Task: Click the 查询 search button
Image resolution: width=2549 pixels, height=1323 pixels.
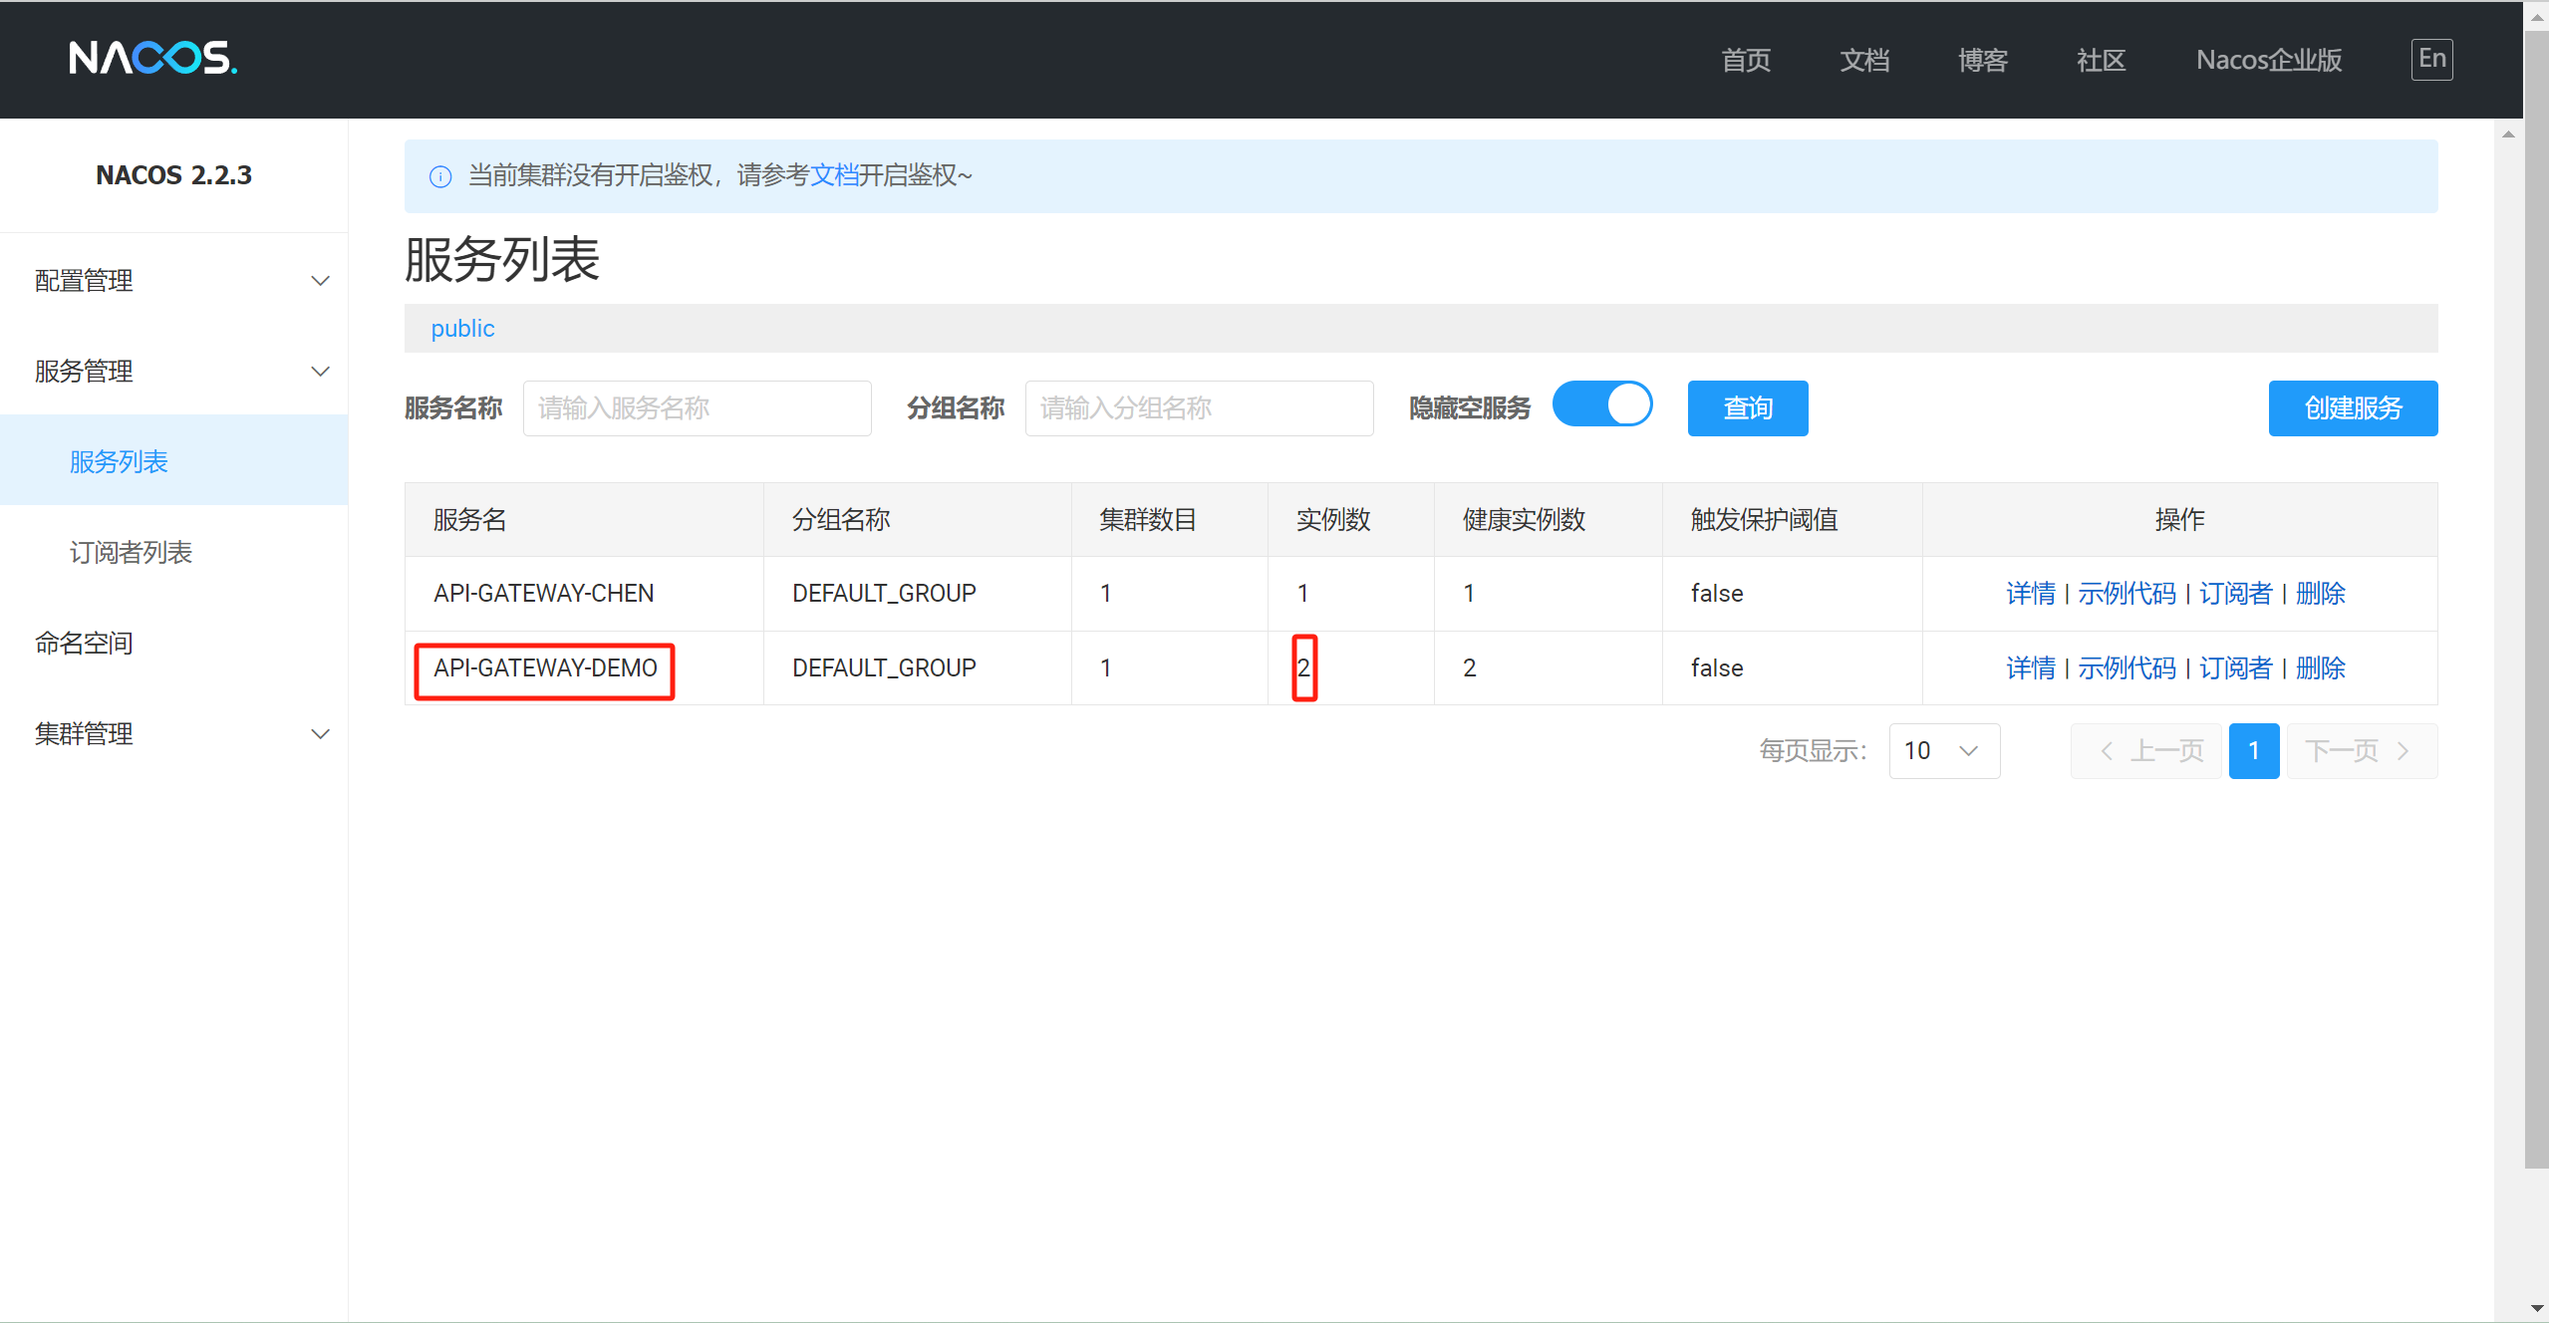Action: tap(1747, 408)
